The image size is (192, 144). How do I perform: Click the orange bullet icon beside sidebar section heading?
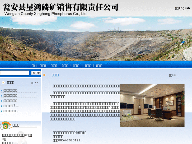point(3,82)
